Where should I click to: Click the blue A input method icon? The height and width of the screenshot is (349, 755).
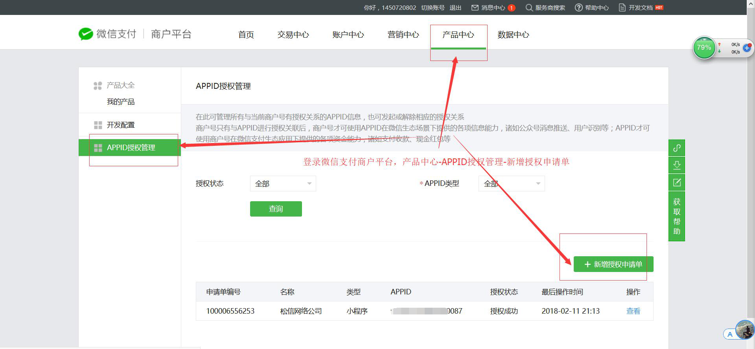click(x=730, y=334)
